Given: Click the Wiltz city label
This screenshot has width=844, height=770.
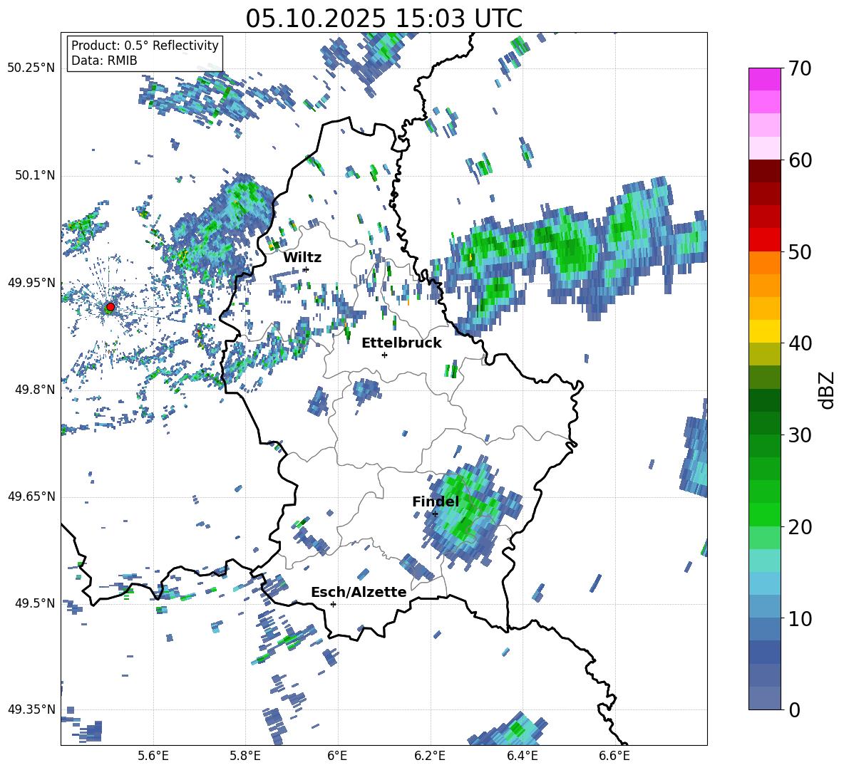Looking at the screenshot, I should click(x=302, y=258).
